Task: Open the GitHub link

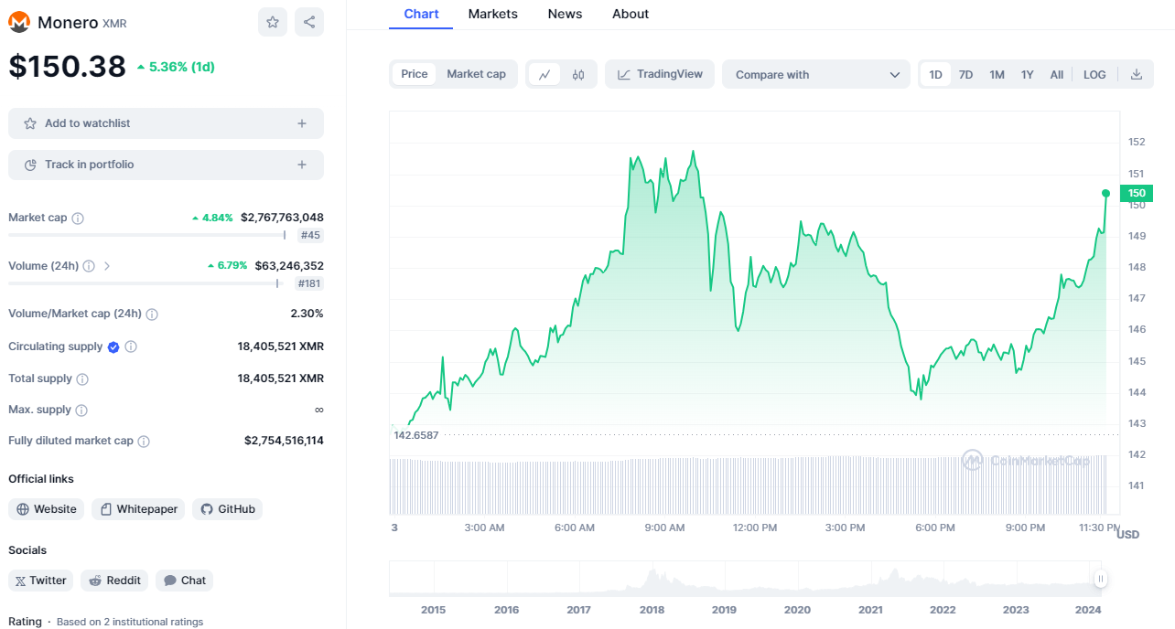Action: (x=227, y=509)
